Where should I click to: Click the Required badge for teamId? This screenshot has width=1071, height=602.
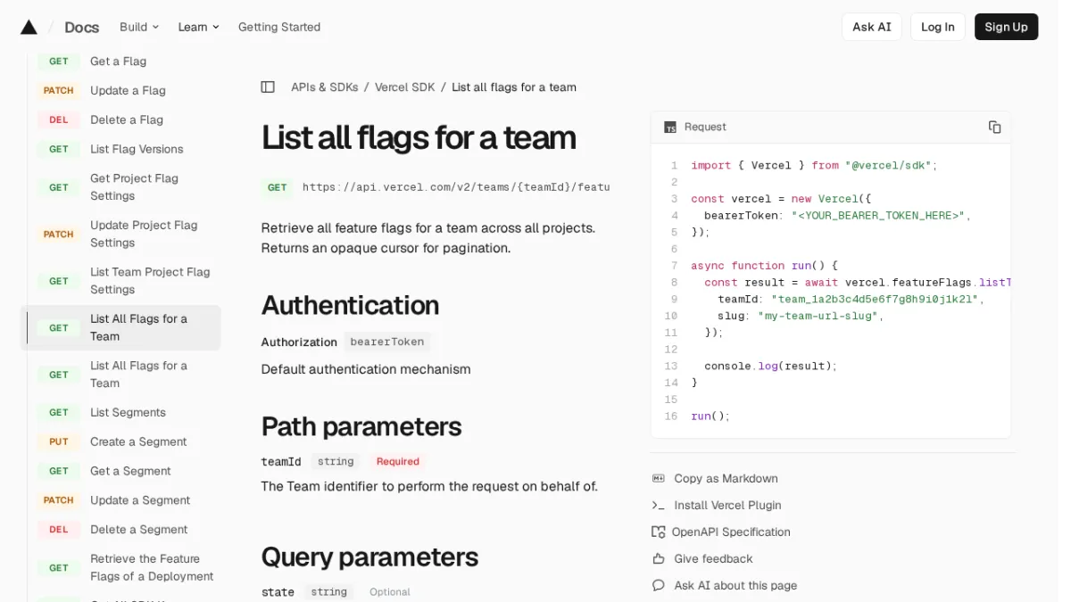click(397, 462)
